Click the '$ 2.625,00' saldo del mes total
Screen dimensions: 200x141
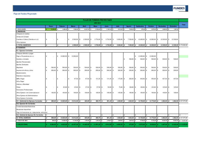pyautogui.click(x=184, y=121)
